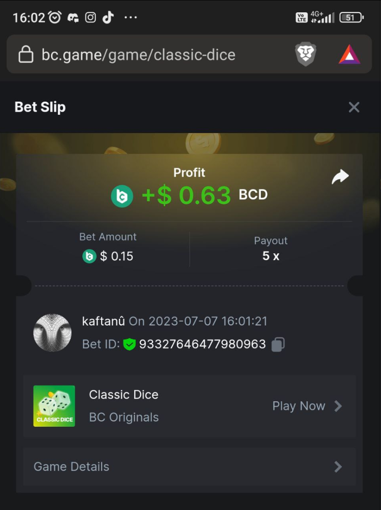Copy the Bet ID with the copy icon
381x510 pixels.
[278, 344]
